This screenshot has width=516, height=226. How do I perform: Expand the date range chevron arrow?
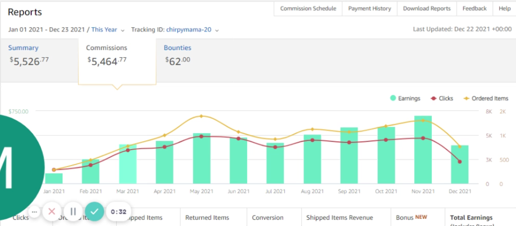122,30
